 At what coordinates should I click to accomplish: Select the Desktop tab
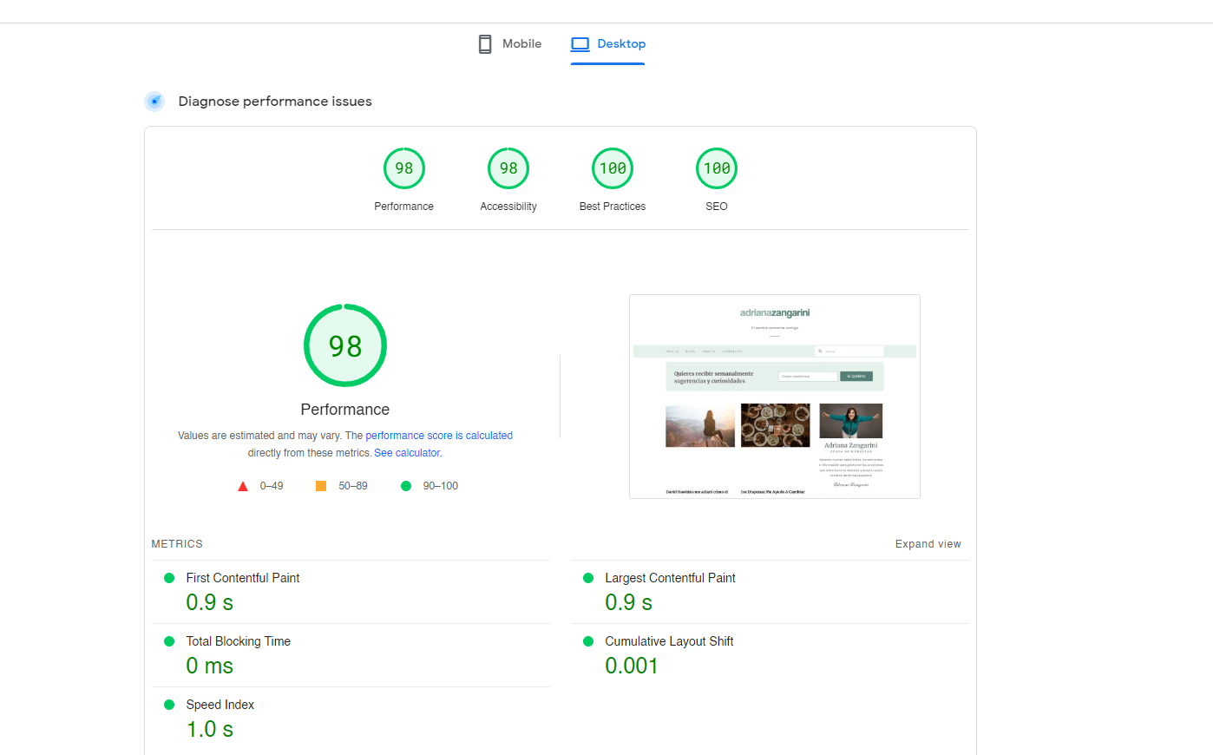[x=607, y=44]
